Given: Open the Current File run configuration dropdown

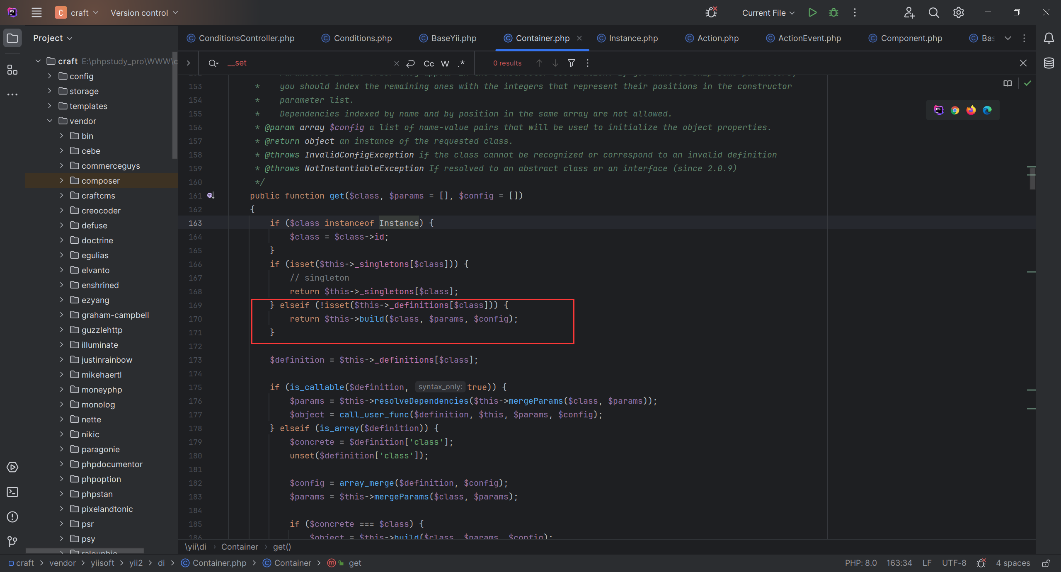Looking at the screenshot, I should (768, 13).
